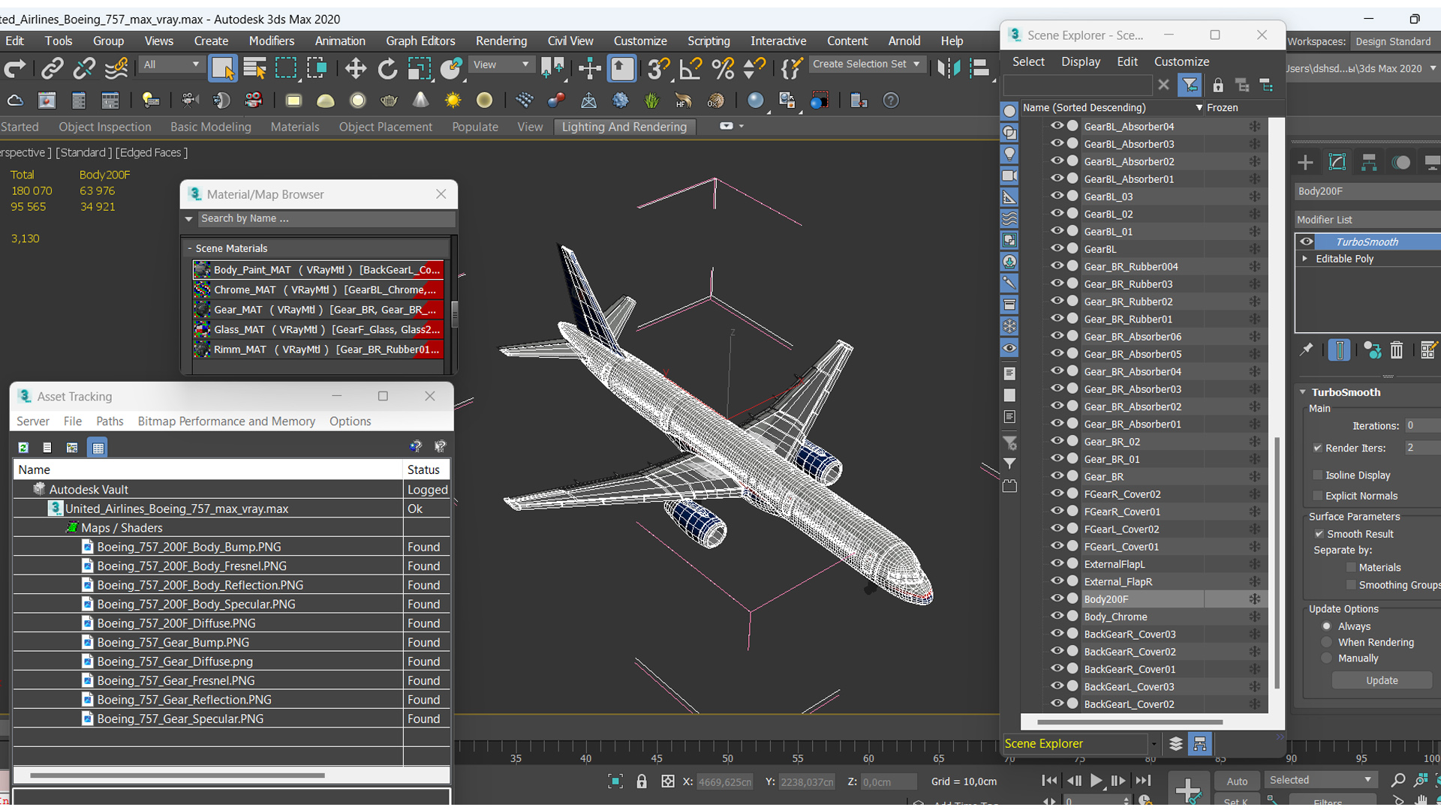1441x810 pixels.
Task: Click Play Animation button
Action: coord(1096,781)
